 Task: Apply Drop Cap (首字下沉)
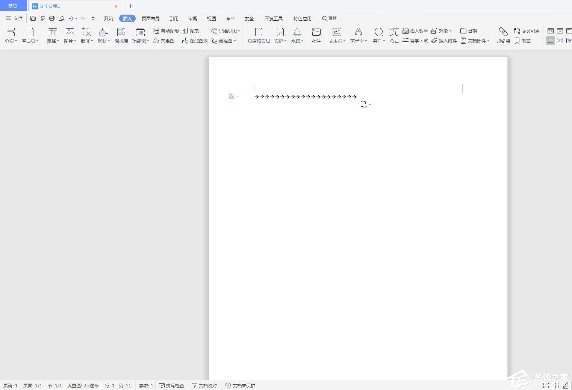[415, 41]
